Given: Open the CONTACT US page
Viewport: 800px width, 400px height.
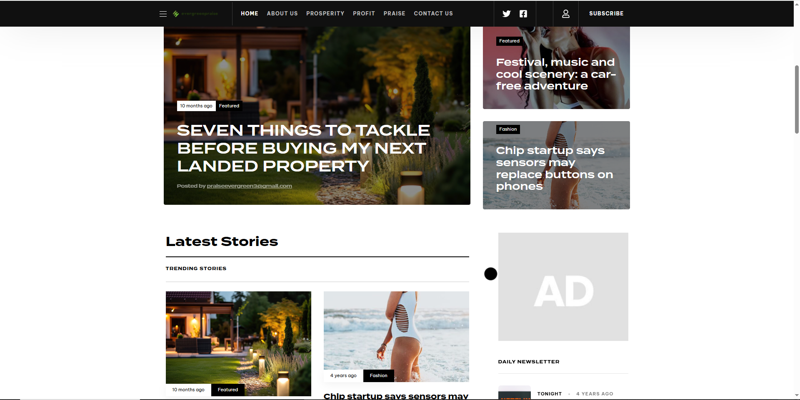Looking at the screenshot, I should pyautogui.click(x=433, y=13).
